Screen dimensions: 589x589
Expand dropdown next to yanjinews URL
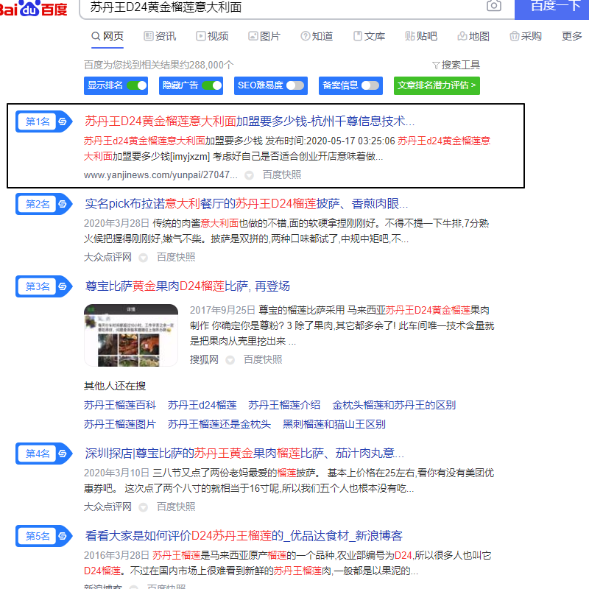click(249, 175)
